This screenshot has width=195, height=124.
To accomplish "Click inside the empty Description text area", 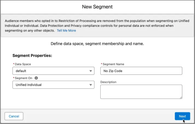I will pyautogui.click(x=141, y=92).
